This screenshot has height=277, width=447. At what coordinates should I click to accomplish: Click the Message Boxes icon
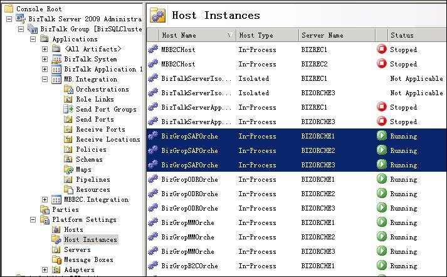[56, 259]
